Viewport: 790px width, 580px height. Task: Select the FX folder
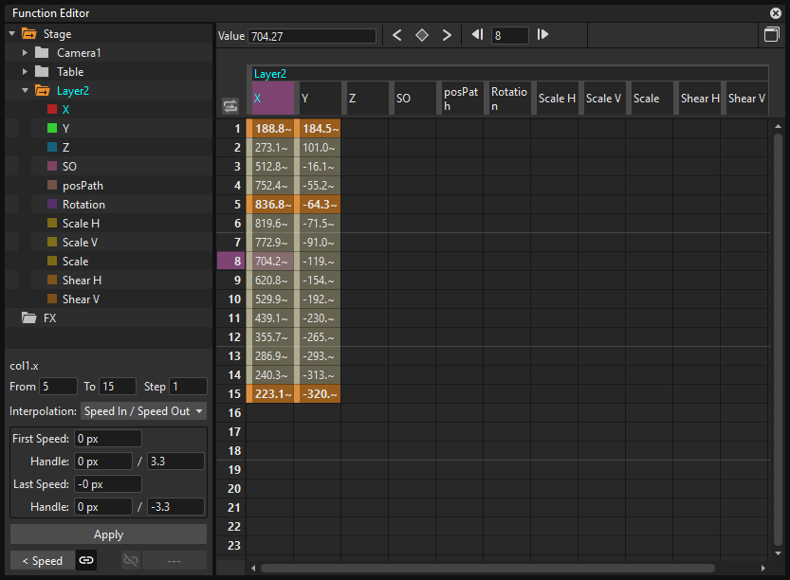[x=49, y=318]
